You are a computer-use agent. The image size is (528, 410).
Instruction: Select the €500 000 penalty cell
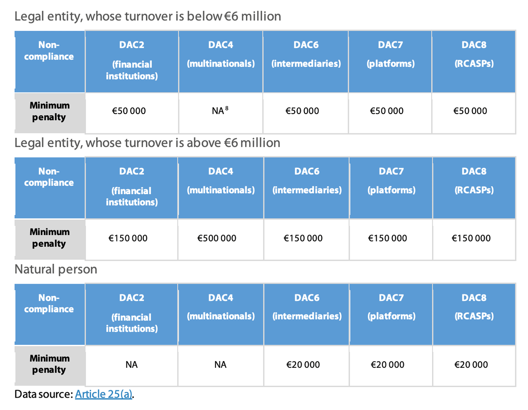tap(216, 238)
